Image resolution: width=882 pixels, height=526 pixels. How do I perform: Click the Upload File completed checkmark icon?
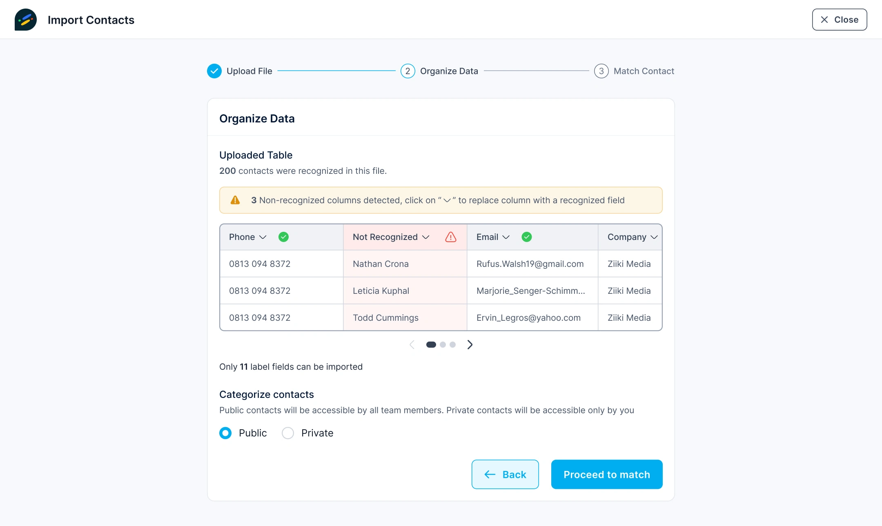[214, 71]
